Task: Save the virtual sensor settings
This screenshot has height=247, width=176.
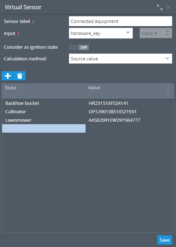Action: click(165, 240)
